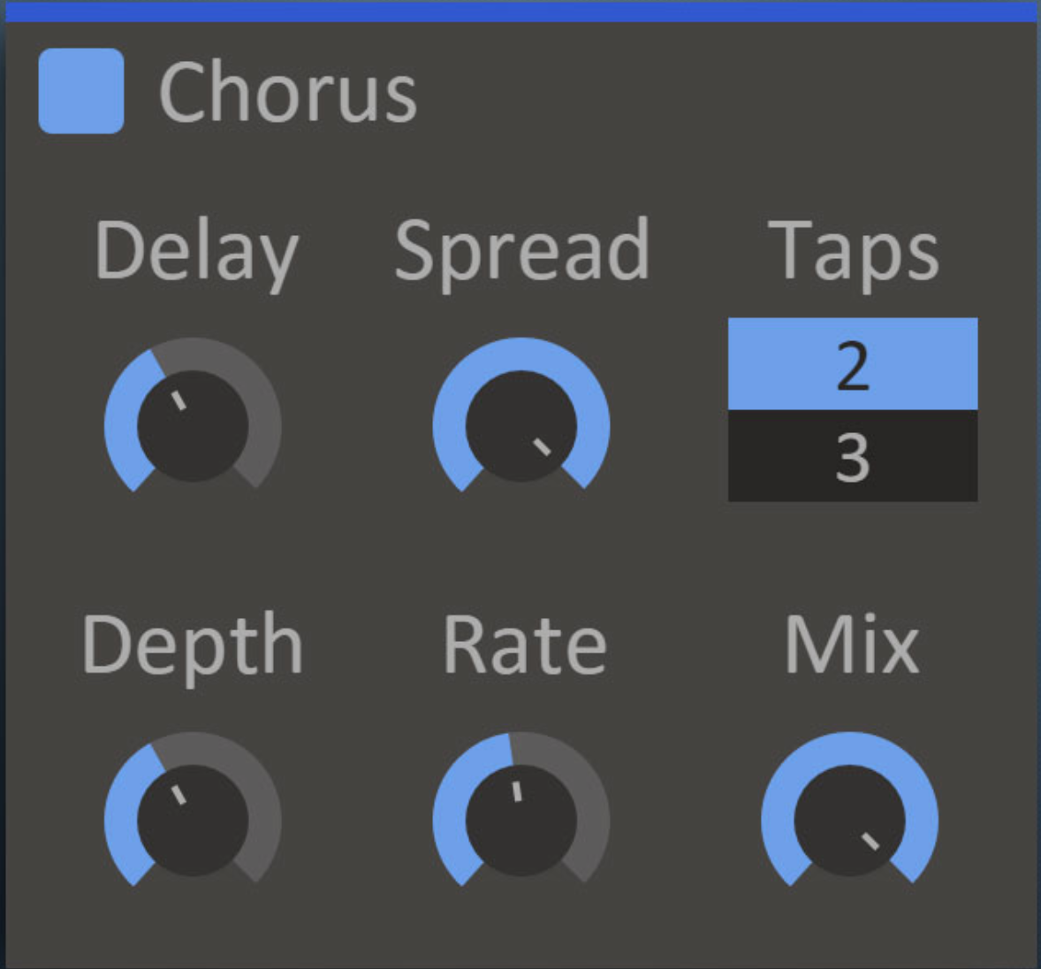Click the Rate parameter label

point(523,645)
